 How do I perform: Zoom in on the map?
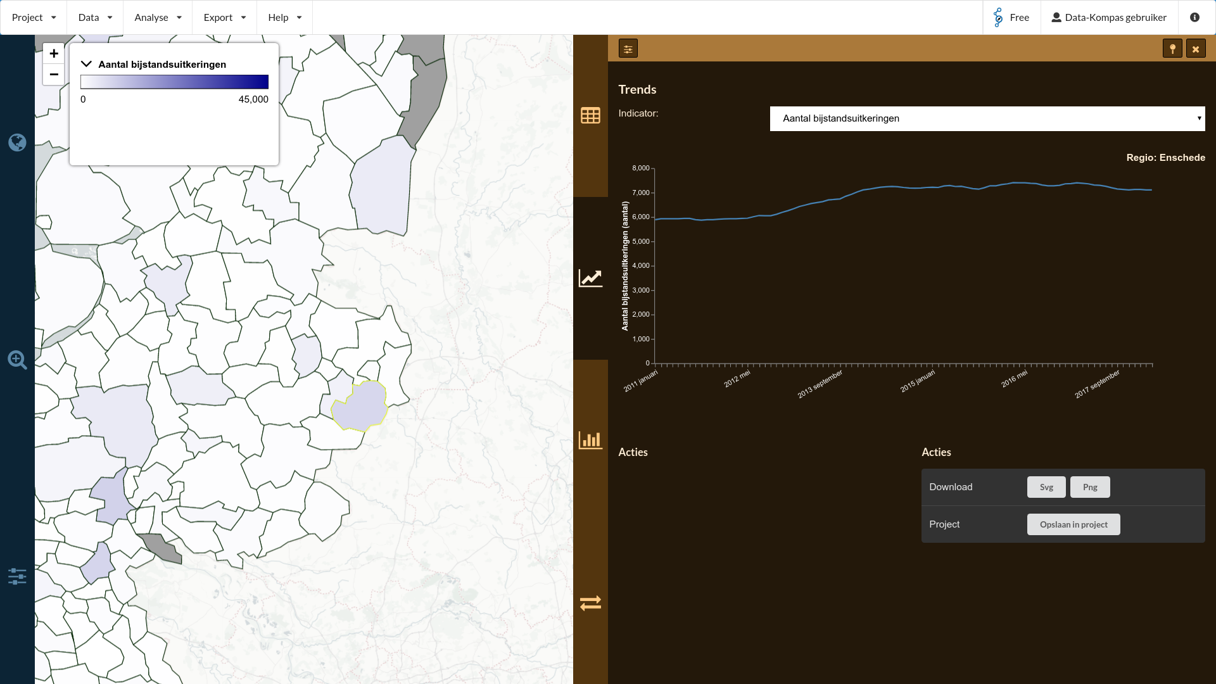click(x=54, y=54)
